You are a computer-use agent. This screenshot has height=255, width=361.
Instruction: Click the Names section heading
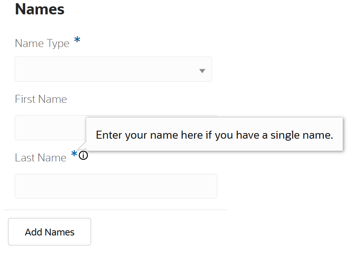[x=40, y=9]
